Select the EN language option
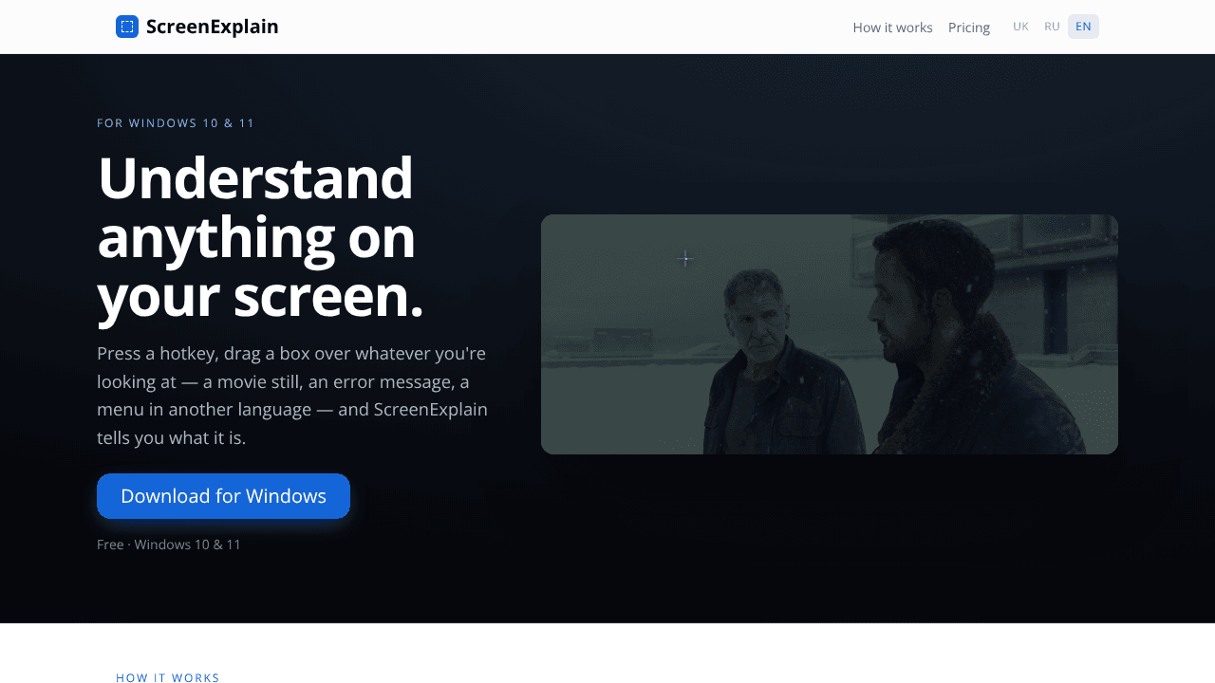Screen dimensions: 1215x683 (1083, 27)
